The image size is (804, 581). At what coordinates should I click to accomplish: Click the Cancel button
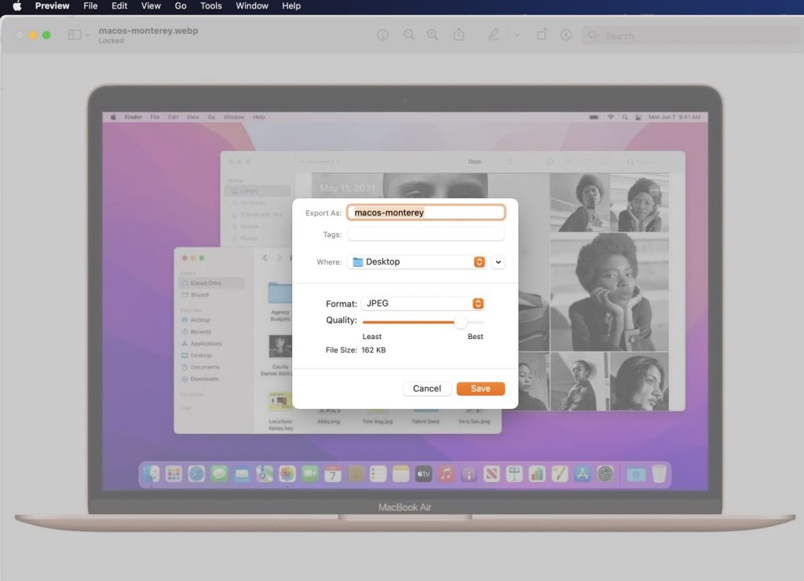(x=427, y=389)
